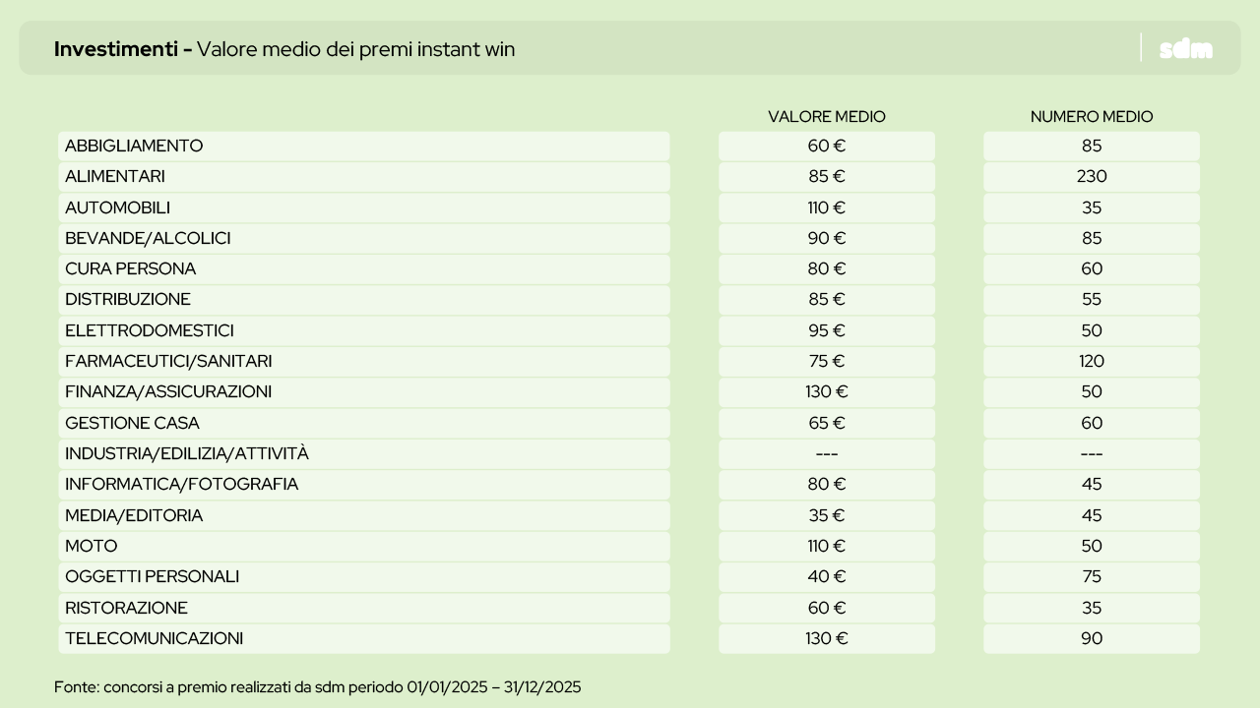Select the MEDIA/EDITORIA 35 € cell
Screen dimensions: 1260x708
point(826,515)
